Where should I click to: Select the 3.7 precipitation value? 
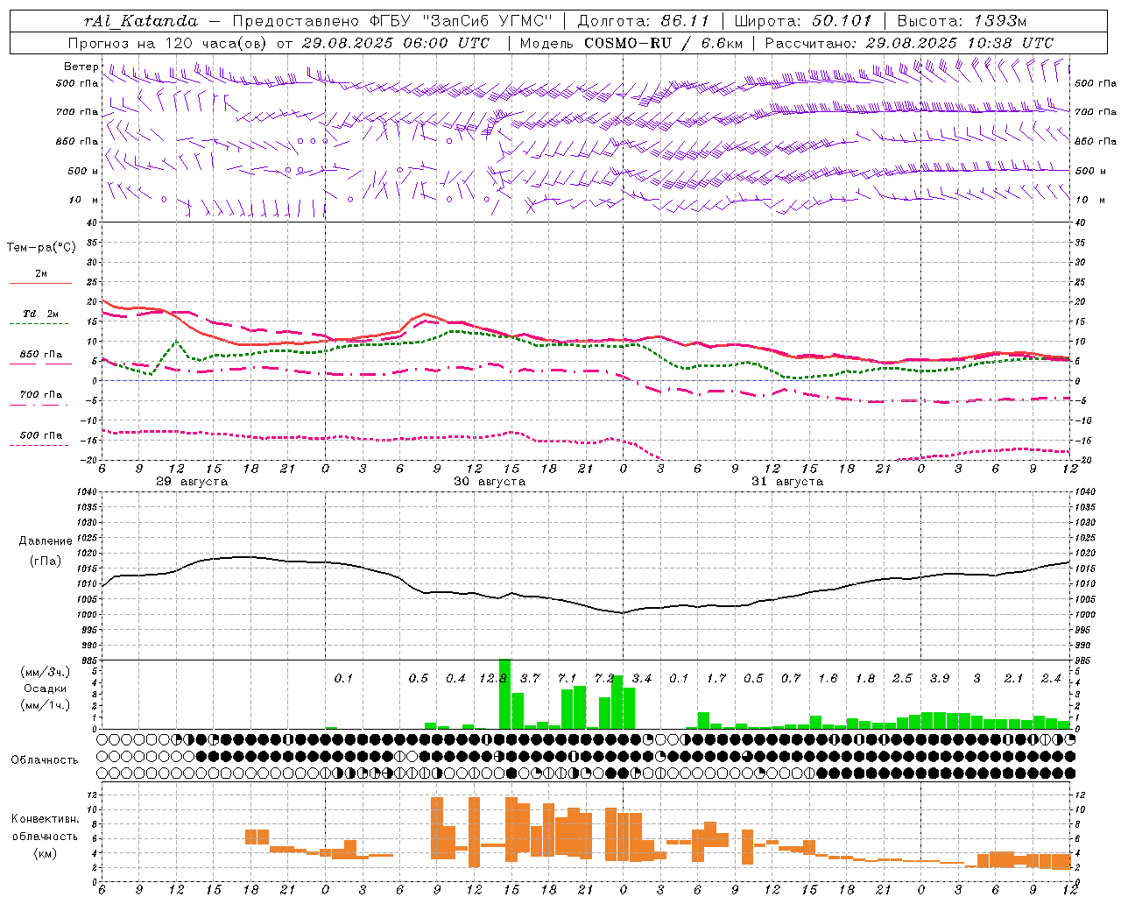coord(530,679)
